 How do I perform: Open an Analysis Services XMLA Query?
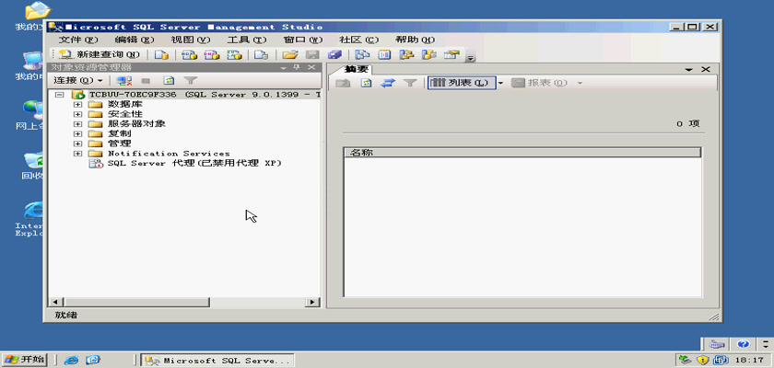234,54
